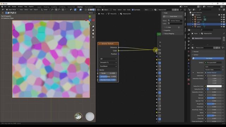Click the viewport overlays icon
The width and height of the screenshot is (226, 127).
[x=81, y=10]
